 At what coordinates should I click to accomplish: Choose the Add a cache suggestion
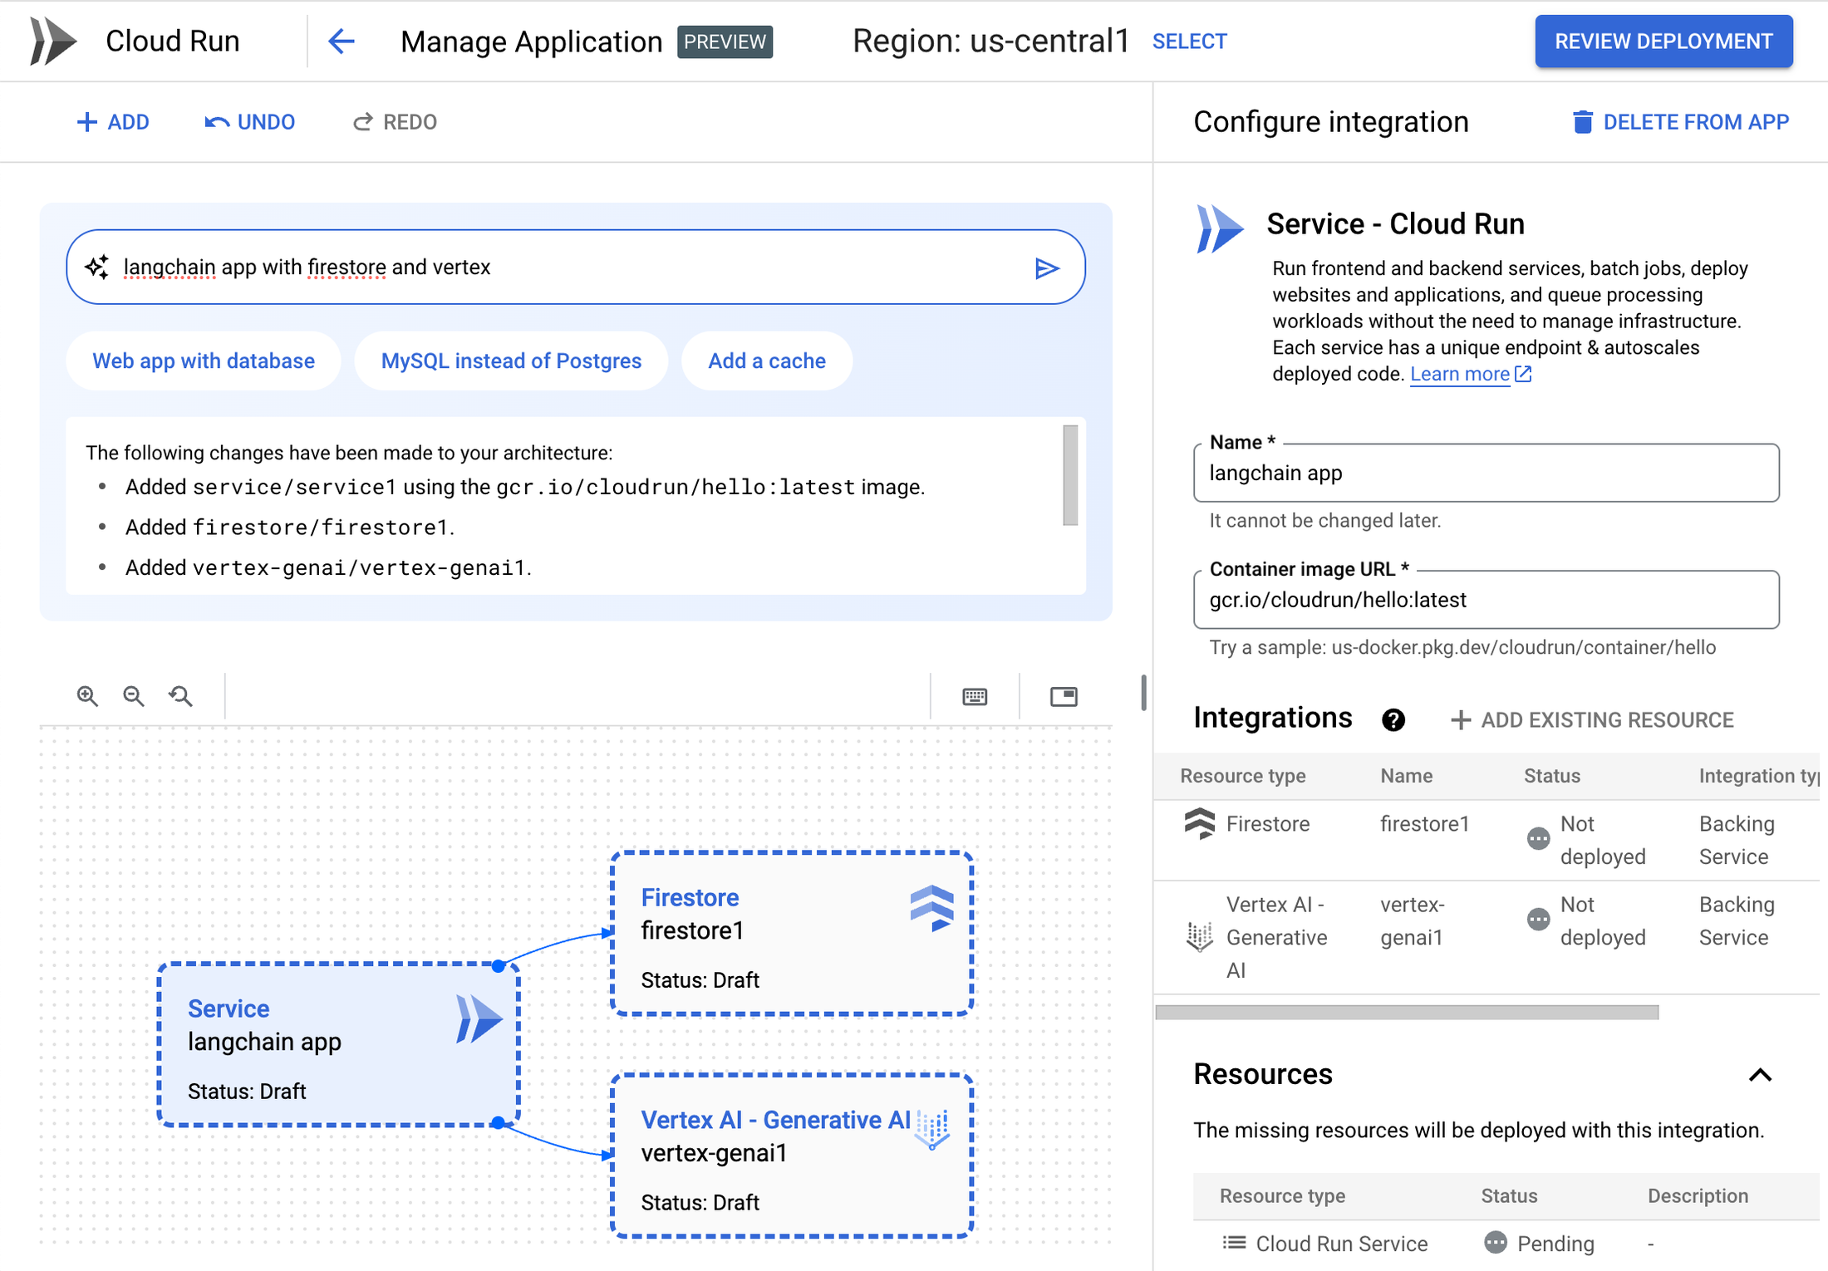766,361
